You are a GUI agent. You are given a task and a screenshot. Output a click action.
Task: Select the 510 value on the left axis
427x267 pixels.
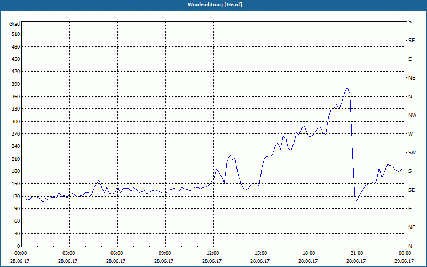pos(16,34)
